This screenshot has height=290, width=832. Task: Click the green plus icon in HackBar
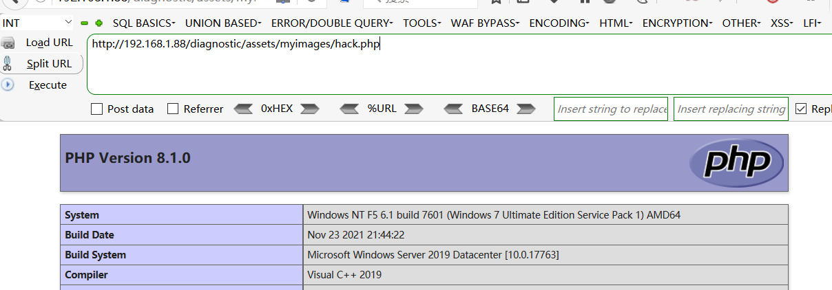99,23
